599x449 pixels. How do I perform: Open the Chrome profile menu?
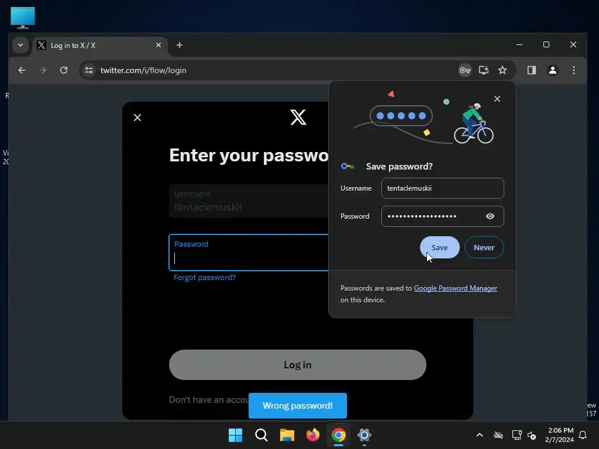pos(552,70)
